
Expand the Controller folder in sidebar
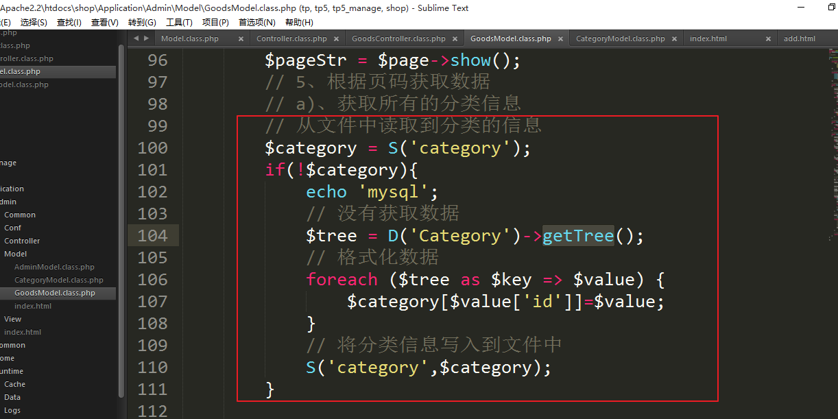click(22, 241)
